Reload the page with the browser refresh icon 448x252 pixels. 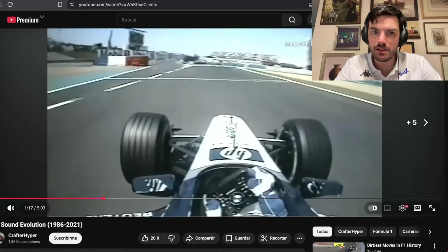click(10, 5)
